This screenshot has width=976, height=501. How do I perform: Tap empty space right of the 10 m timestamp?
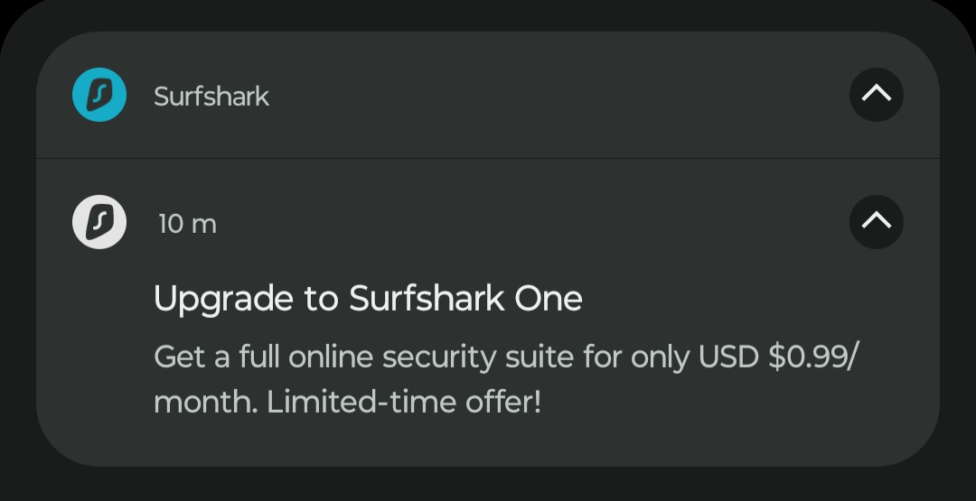click(x=529, y=223)
